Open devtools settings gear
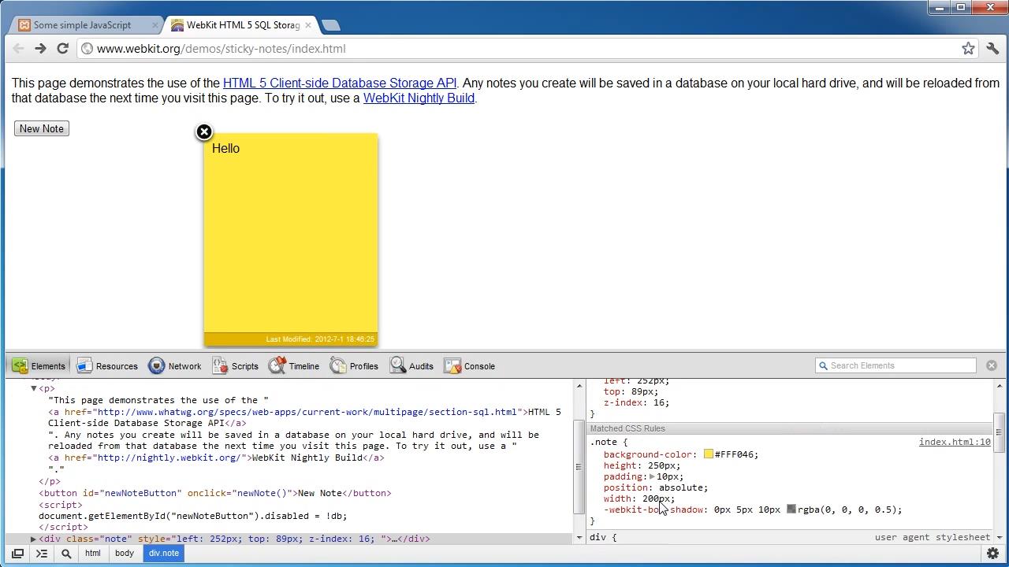 993,554
